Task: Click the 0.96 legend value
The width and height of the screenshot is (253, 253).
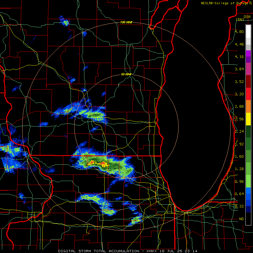Action: [x=239, y=182]
